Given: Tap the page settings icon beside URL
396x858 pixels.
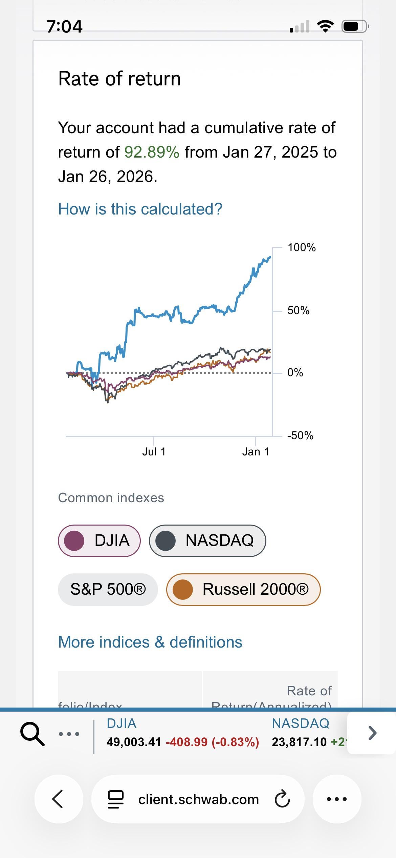Looking at the screenshot, I should click(x=116, y=799).
